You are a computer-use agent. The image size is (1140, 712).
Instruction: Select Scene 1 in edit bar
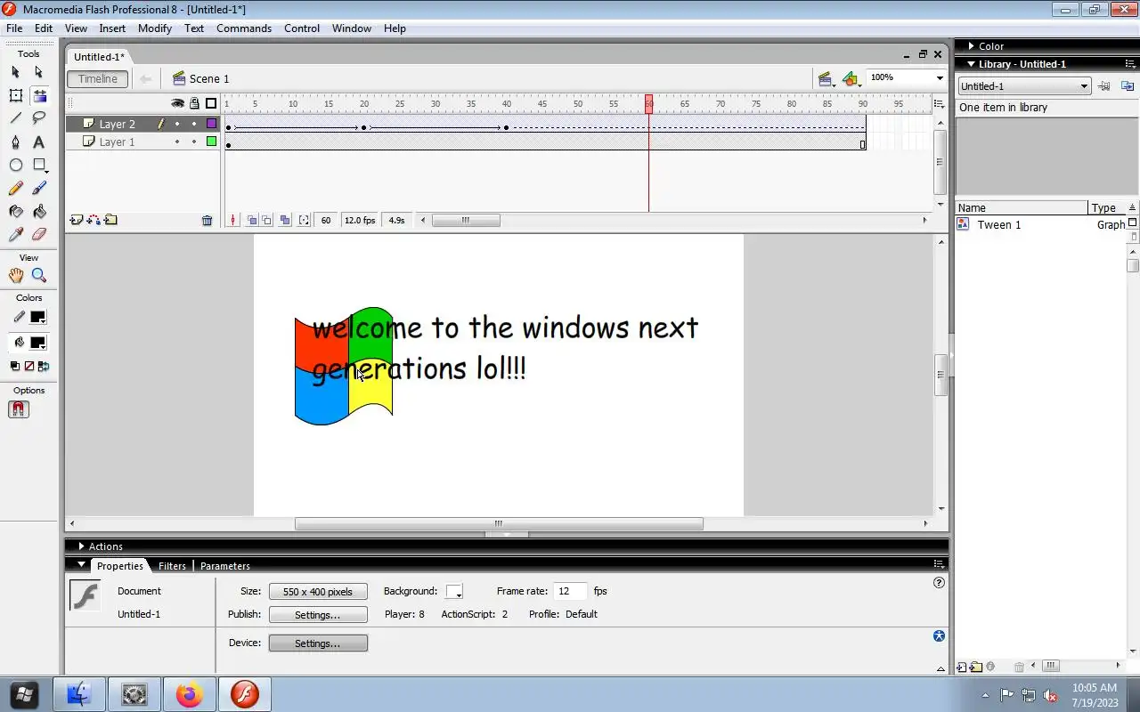pos(201,79)
